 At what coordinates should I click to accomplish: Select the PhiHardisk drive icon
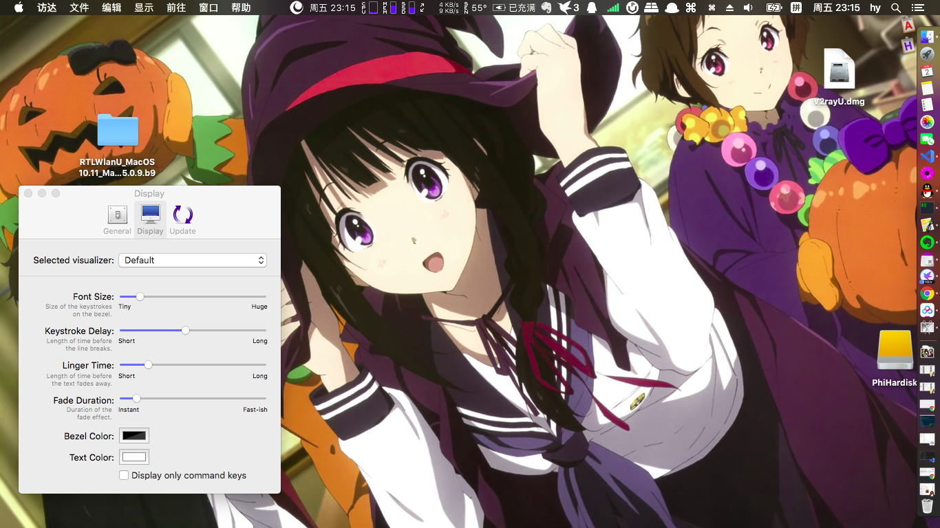895,350
